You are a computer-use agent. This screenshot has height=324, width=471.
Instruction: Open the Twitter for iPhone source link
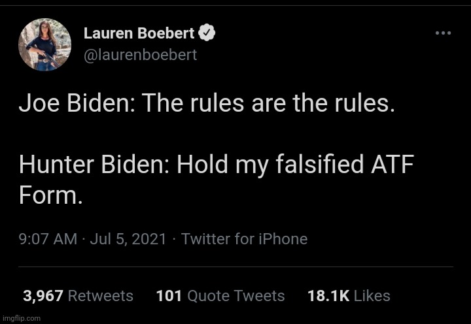[244, 239]
